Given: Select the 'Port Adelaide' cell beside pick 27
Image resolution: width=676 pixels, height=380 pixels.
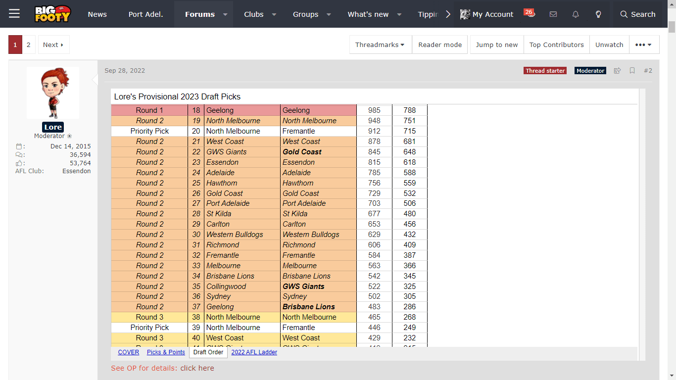Looking at the screenshot, I should tap(242, 203).
